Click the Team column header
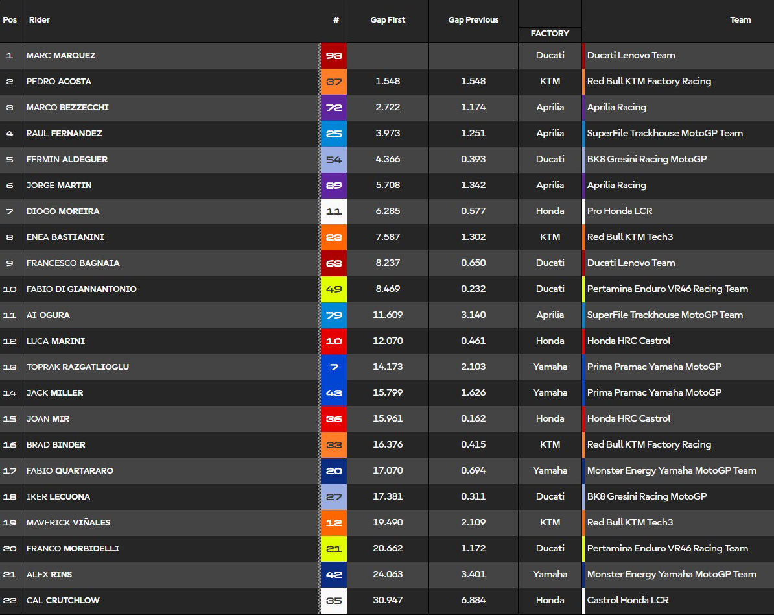Screen dimensions: 774x615 coord(740,20)
